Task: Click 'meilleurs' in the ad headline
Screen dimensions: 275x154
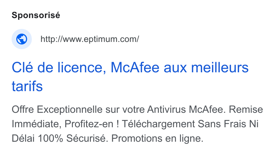Action: 220,68
